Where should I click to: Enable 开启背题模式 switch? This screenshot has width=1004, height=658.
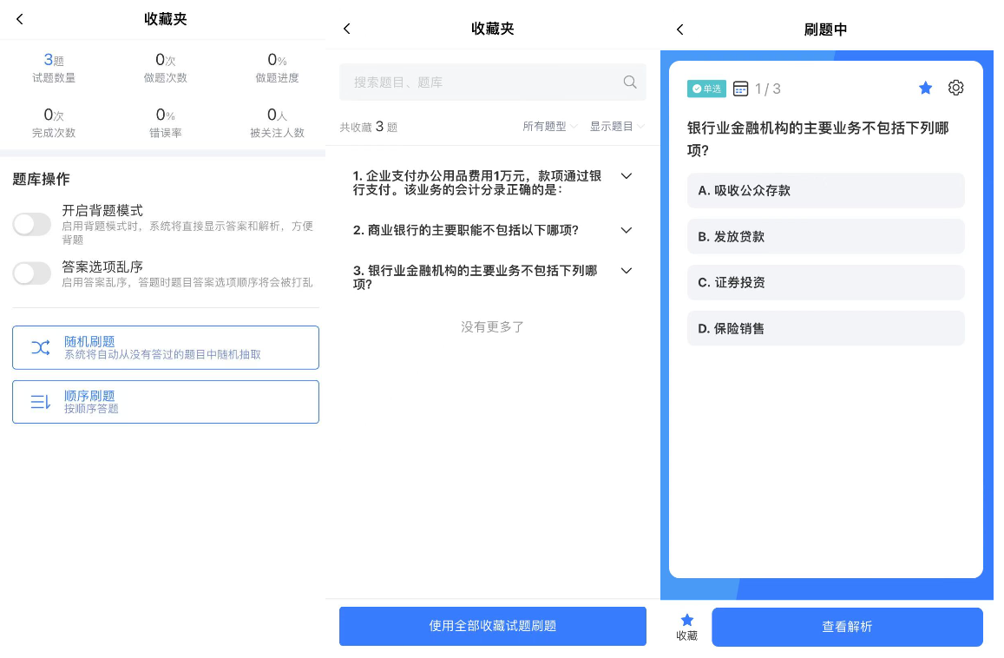(32, 224)
